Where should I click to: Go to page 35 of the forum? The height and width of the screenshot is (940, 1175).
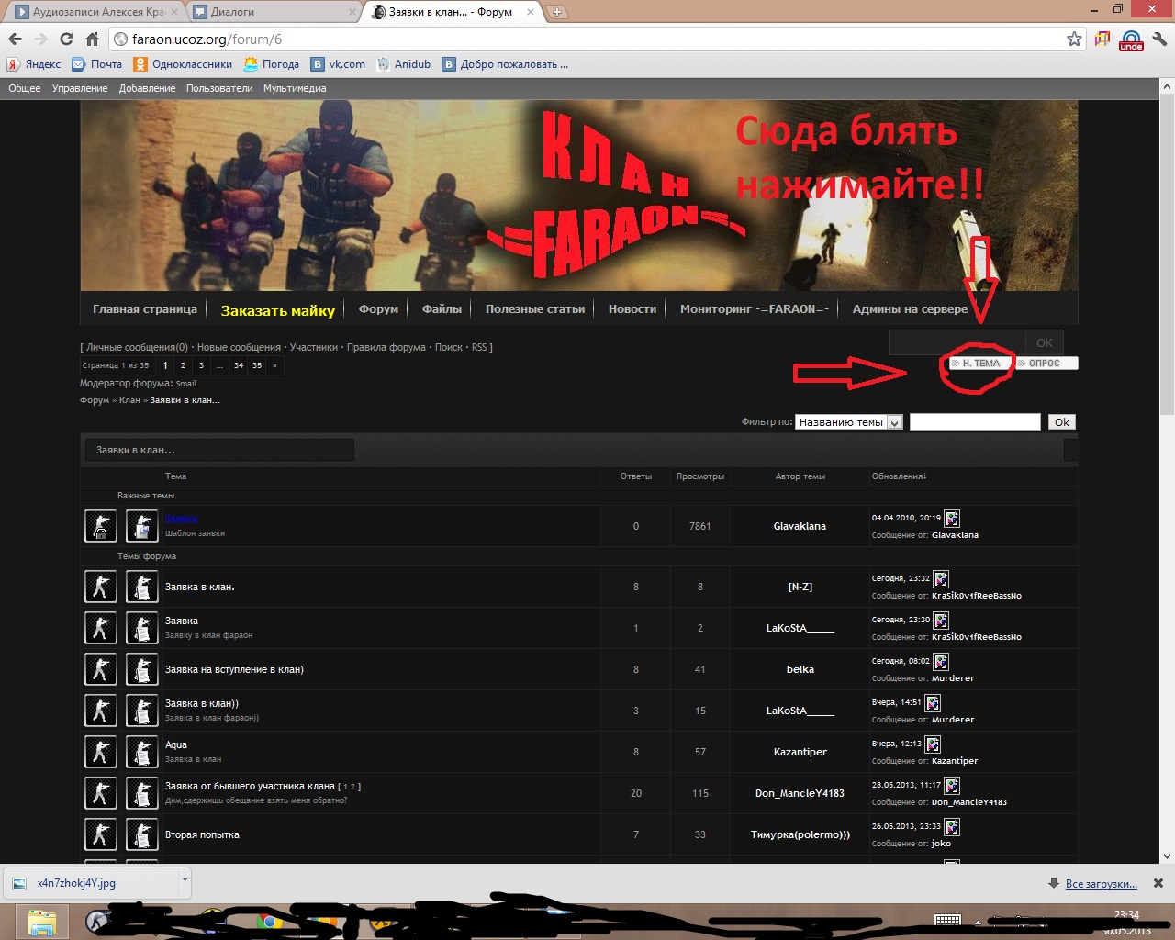257,365
